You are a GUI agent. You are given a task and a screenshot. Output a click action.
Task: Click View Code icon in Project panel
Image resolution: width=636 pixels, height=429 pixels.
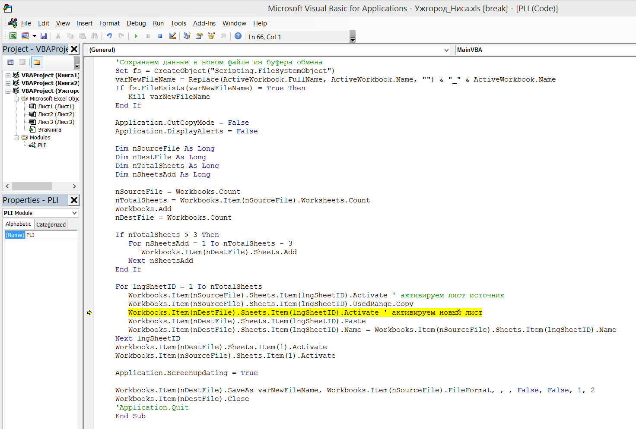pos(10,62)
